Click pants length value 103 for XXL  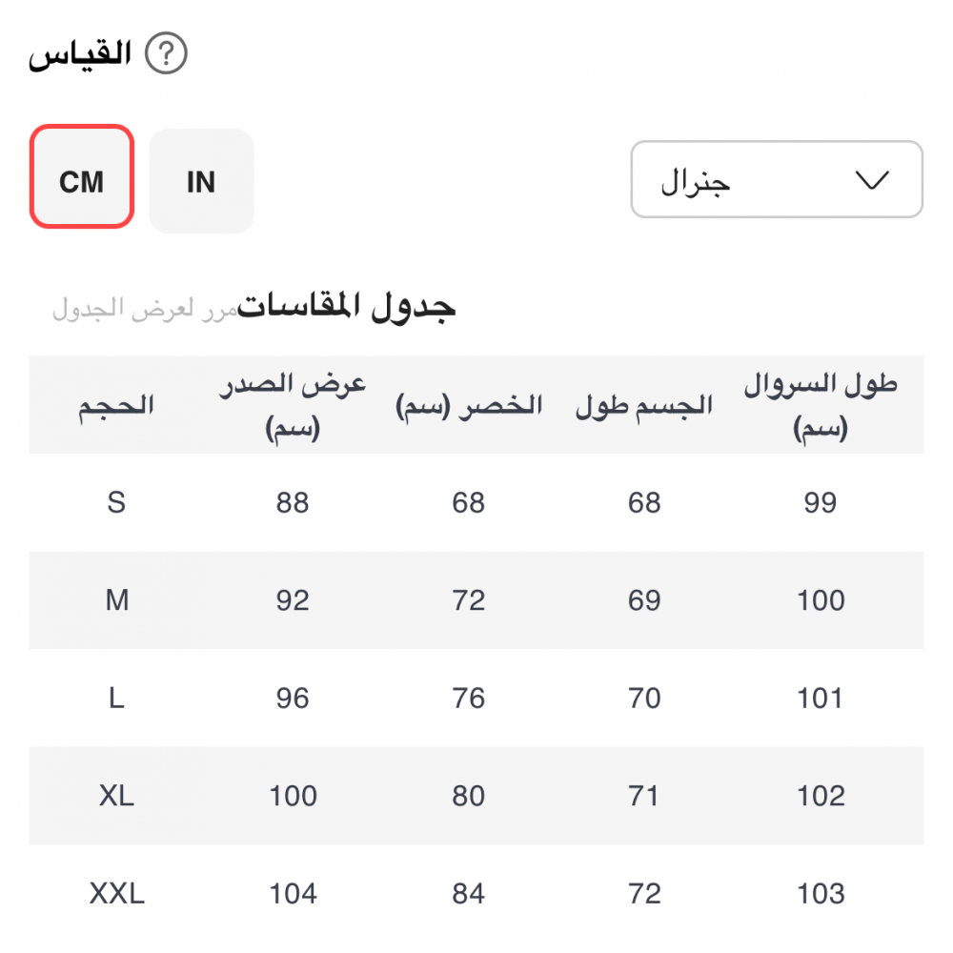[821, 894]
